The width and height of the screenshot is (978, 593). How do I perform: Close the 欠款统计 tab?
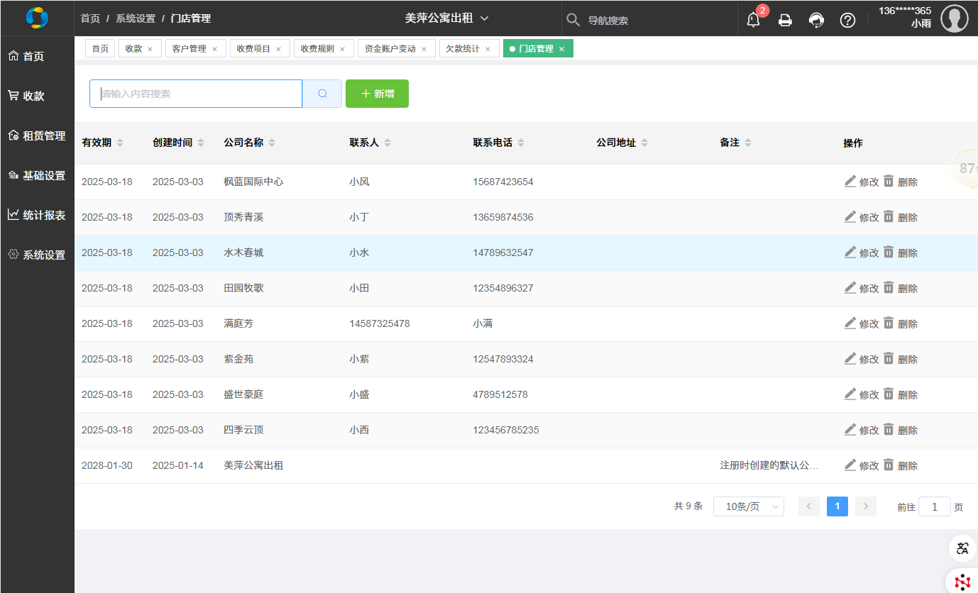click(488, 49)
